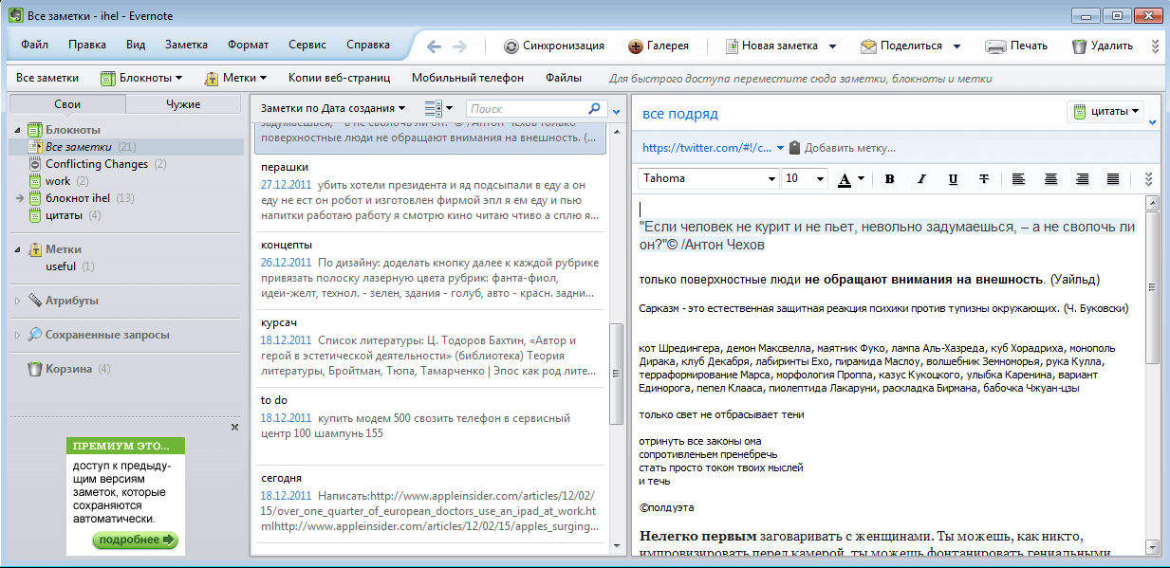
Task: Select the цитаты notebook in sidebar
Action: tap(65, 215)
